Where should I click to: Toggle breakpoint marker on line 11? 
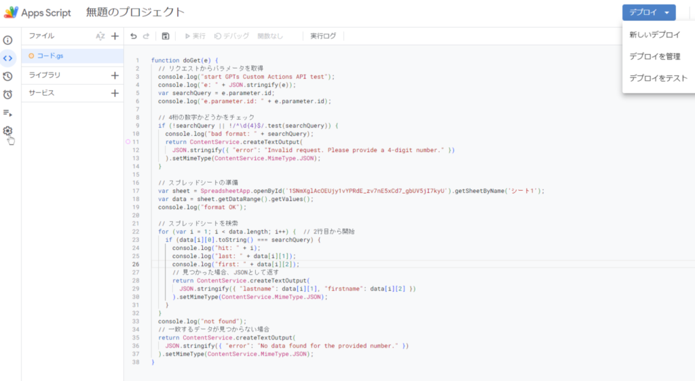(128, 142)
